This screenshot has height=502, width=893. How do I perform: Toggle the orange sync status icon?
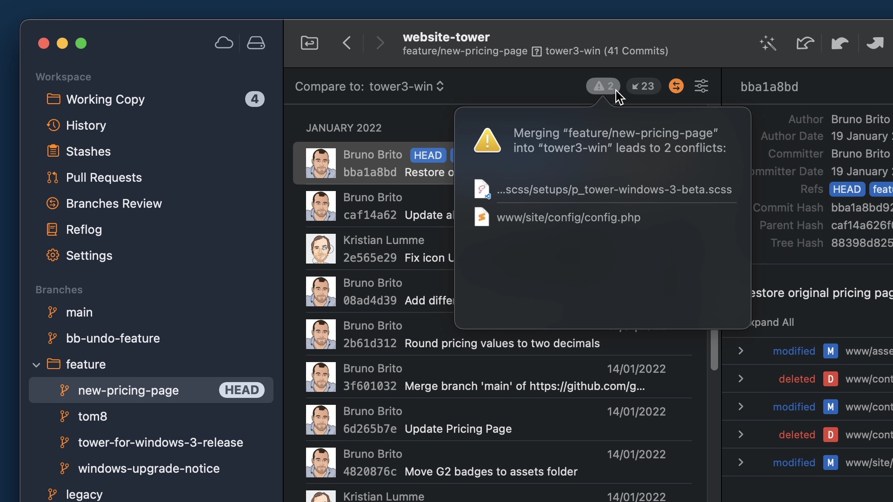[676, 86]
